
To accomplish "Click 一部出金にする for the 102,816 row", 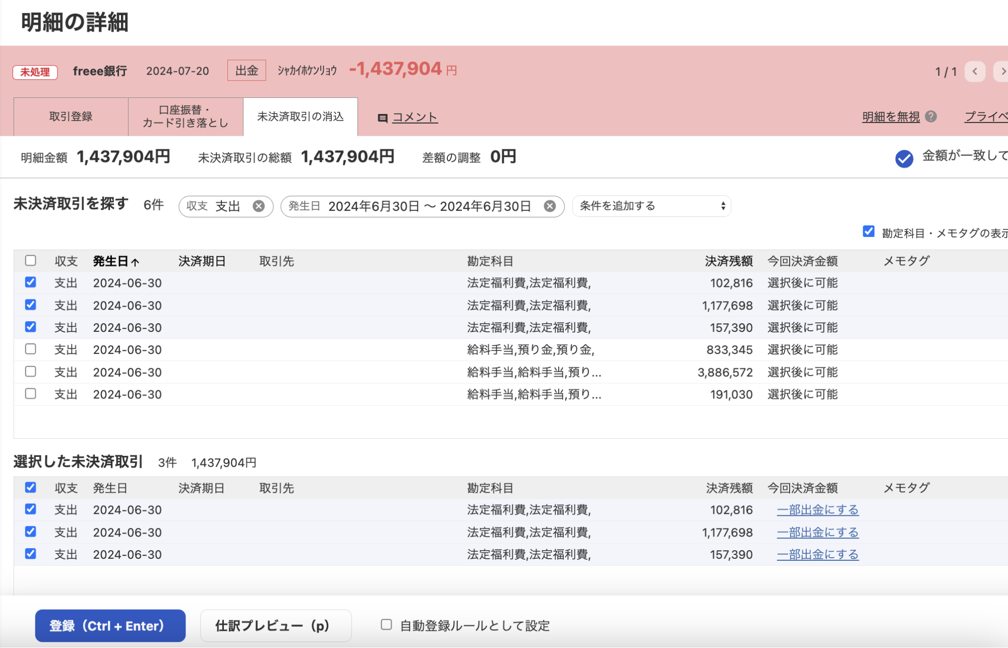I will tap(817, 510).
